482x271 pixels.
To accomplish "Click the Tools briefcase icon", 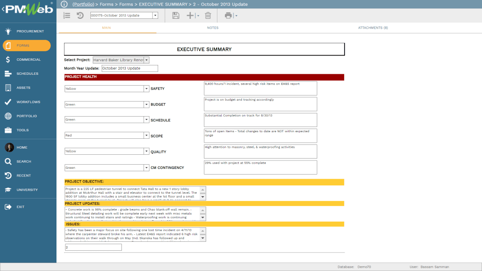I will (8, 130).
